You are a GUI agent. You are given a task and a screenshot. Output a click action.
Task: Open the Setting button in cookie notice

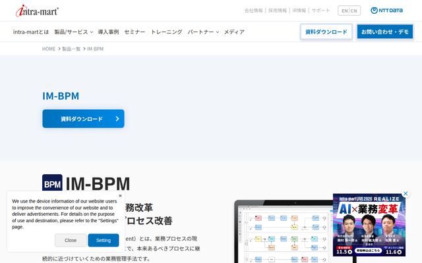(104, 240)
